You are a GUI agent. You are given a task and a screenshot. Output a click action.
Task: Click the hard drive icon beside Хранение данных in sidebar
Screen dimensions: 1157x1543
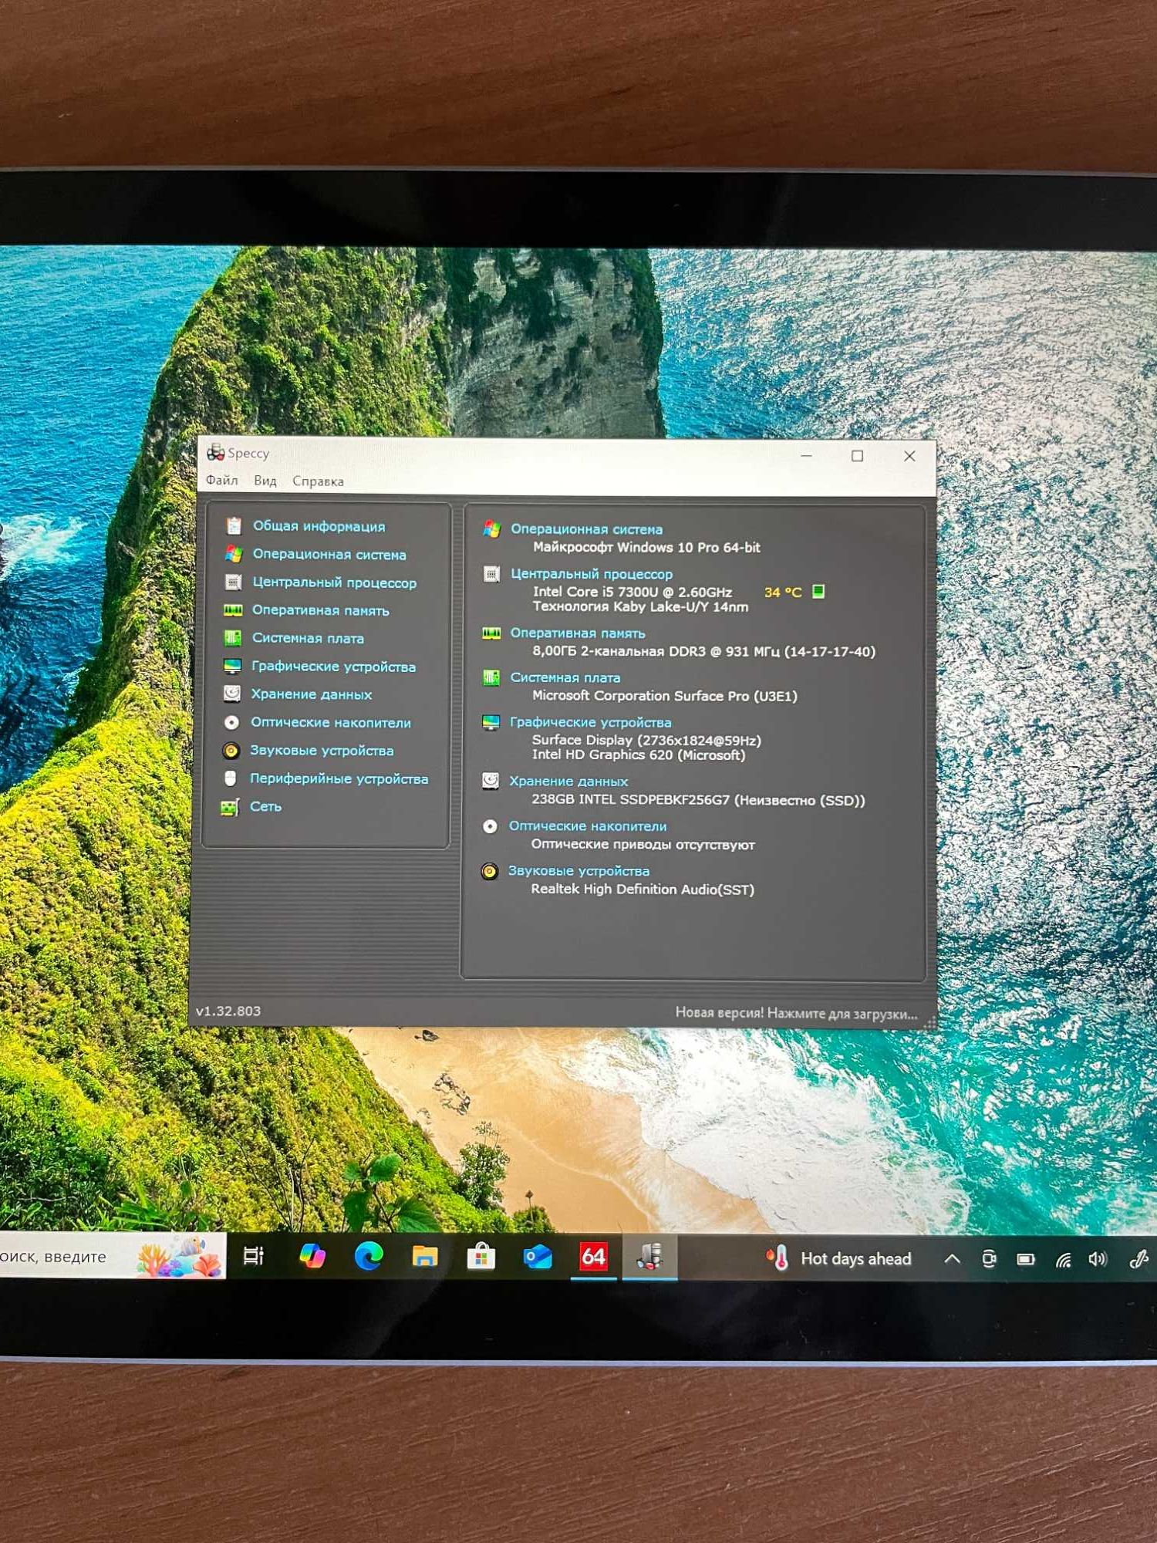click(231, 694)
